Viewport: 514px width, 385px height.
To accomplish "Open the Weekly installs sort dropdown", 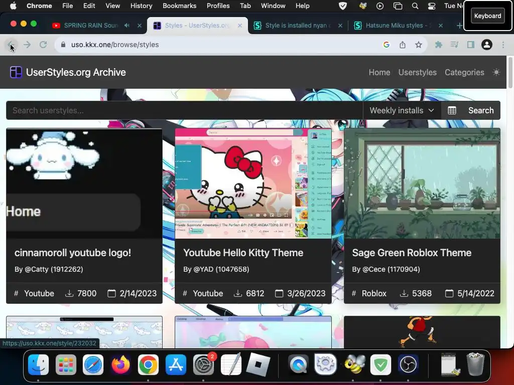I will tap(402, 111).
